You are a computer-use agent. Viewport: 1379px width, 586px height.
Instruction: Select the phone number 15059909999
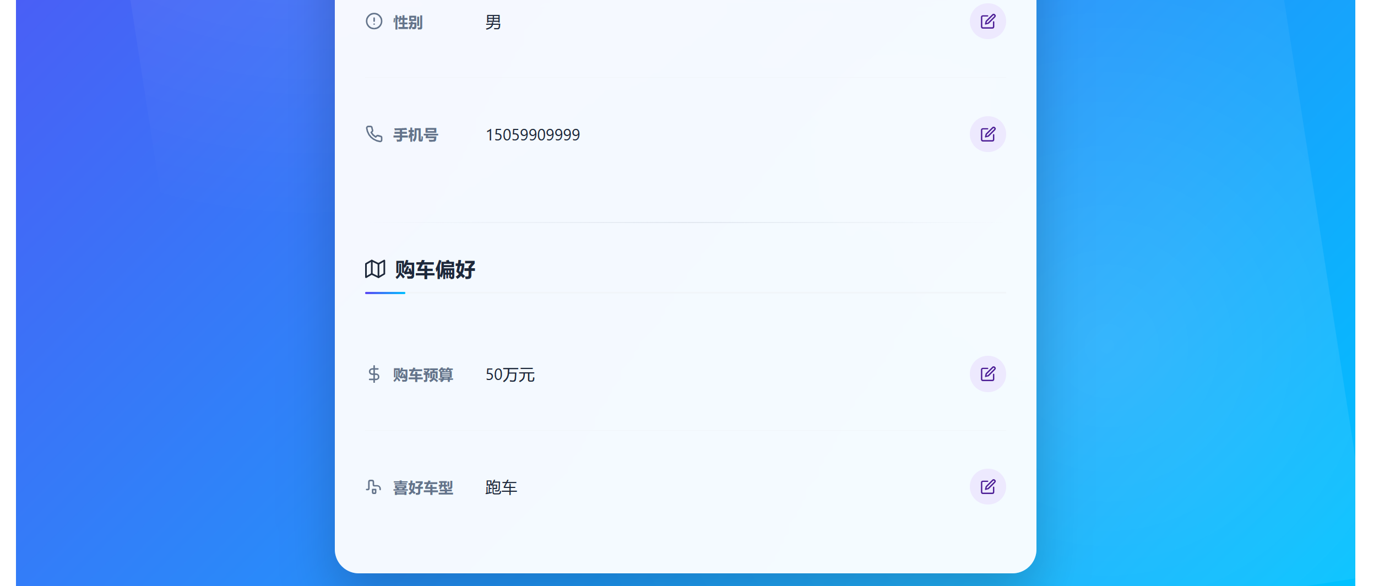click(533, 135)
